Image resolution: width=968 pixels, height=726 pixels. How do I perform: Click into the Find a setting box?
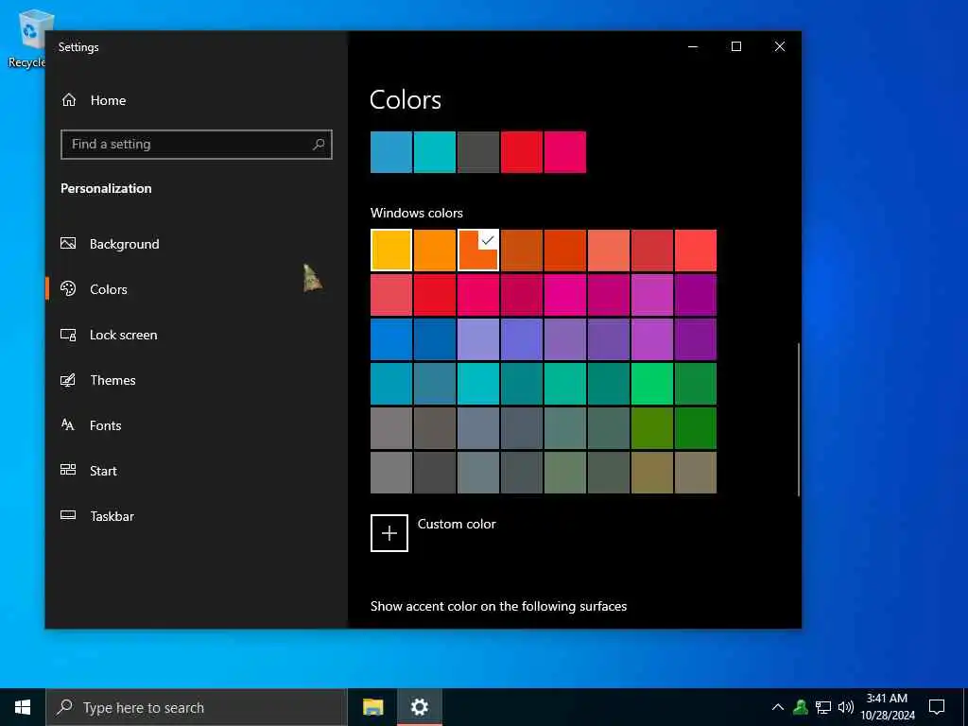[197, 145]
